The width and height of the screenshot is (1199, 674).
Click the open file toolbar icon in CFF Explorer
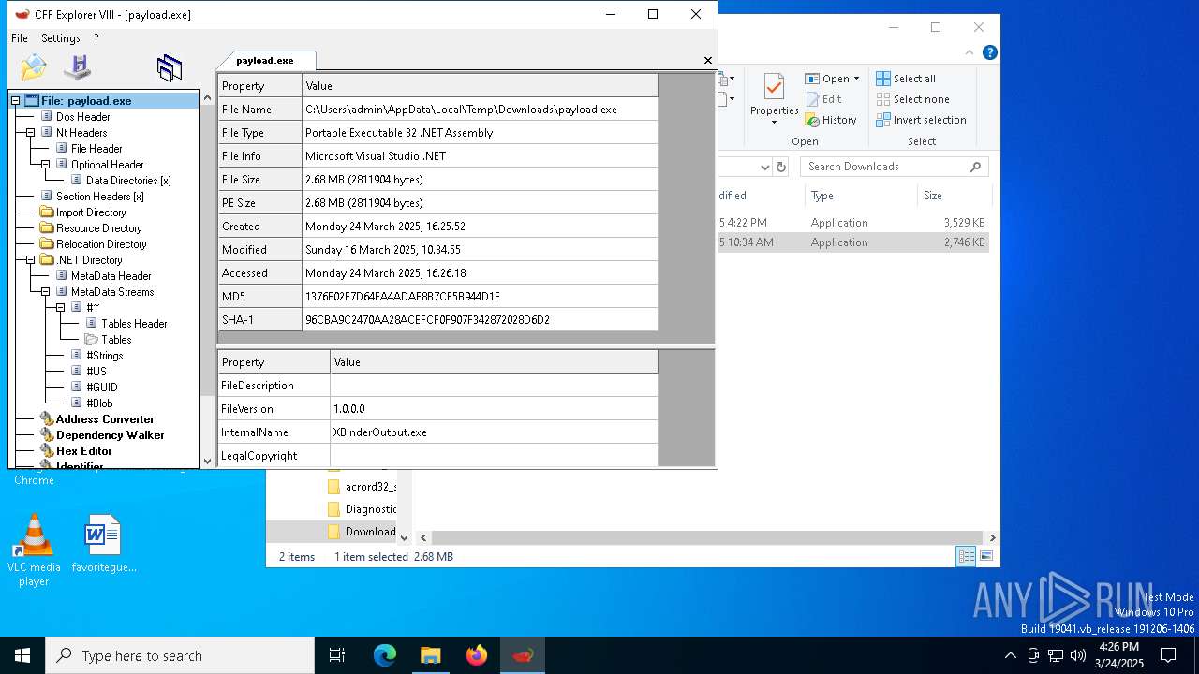(34, 67)
